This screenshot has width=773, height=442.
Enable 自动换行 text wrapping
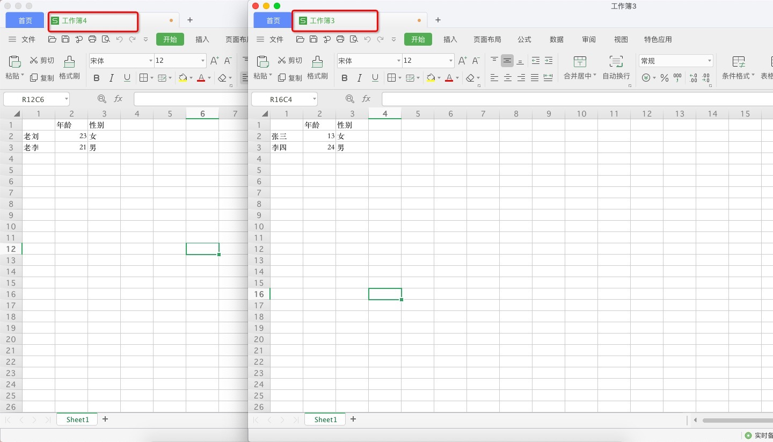(x=615, y=68)
